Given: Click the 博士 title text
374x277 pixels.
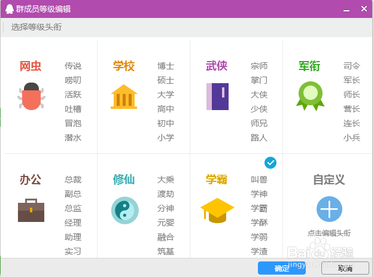Looking at the screenshot, I should [x=166, y=66].
